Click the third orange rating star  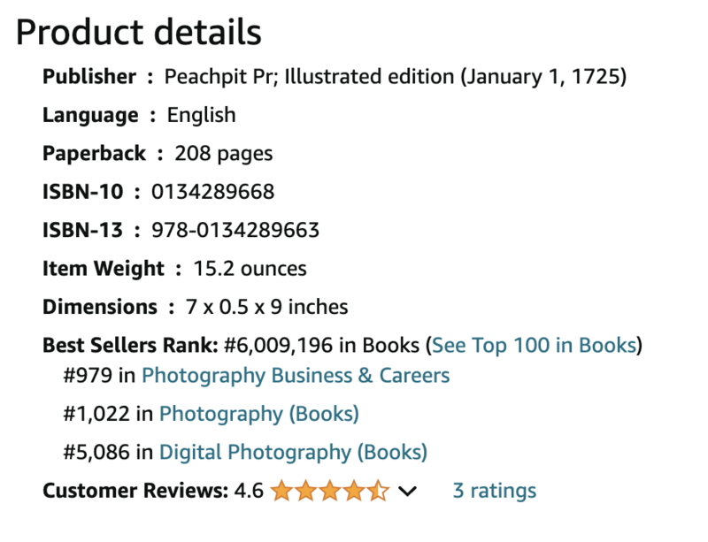coord(330,491)
